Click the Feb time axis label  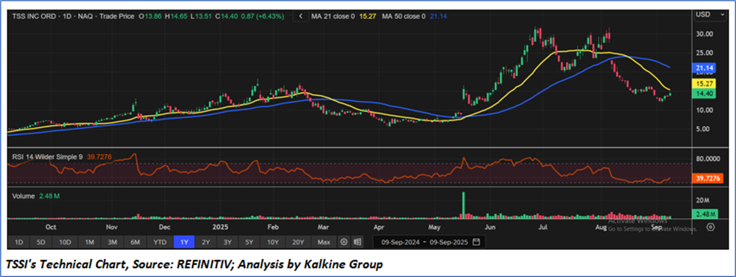273,227
